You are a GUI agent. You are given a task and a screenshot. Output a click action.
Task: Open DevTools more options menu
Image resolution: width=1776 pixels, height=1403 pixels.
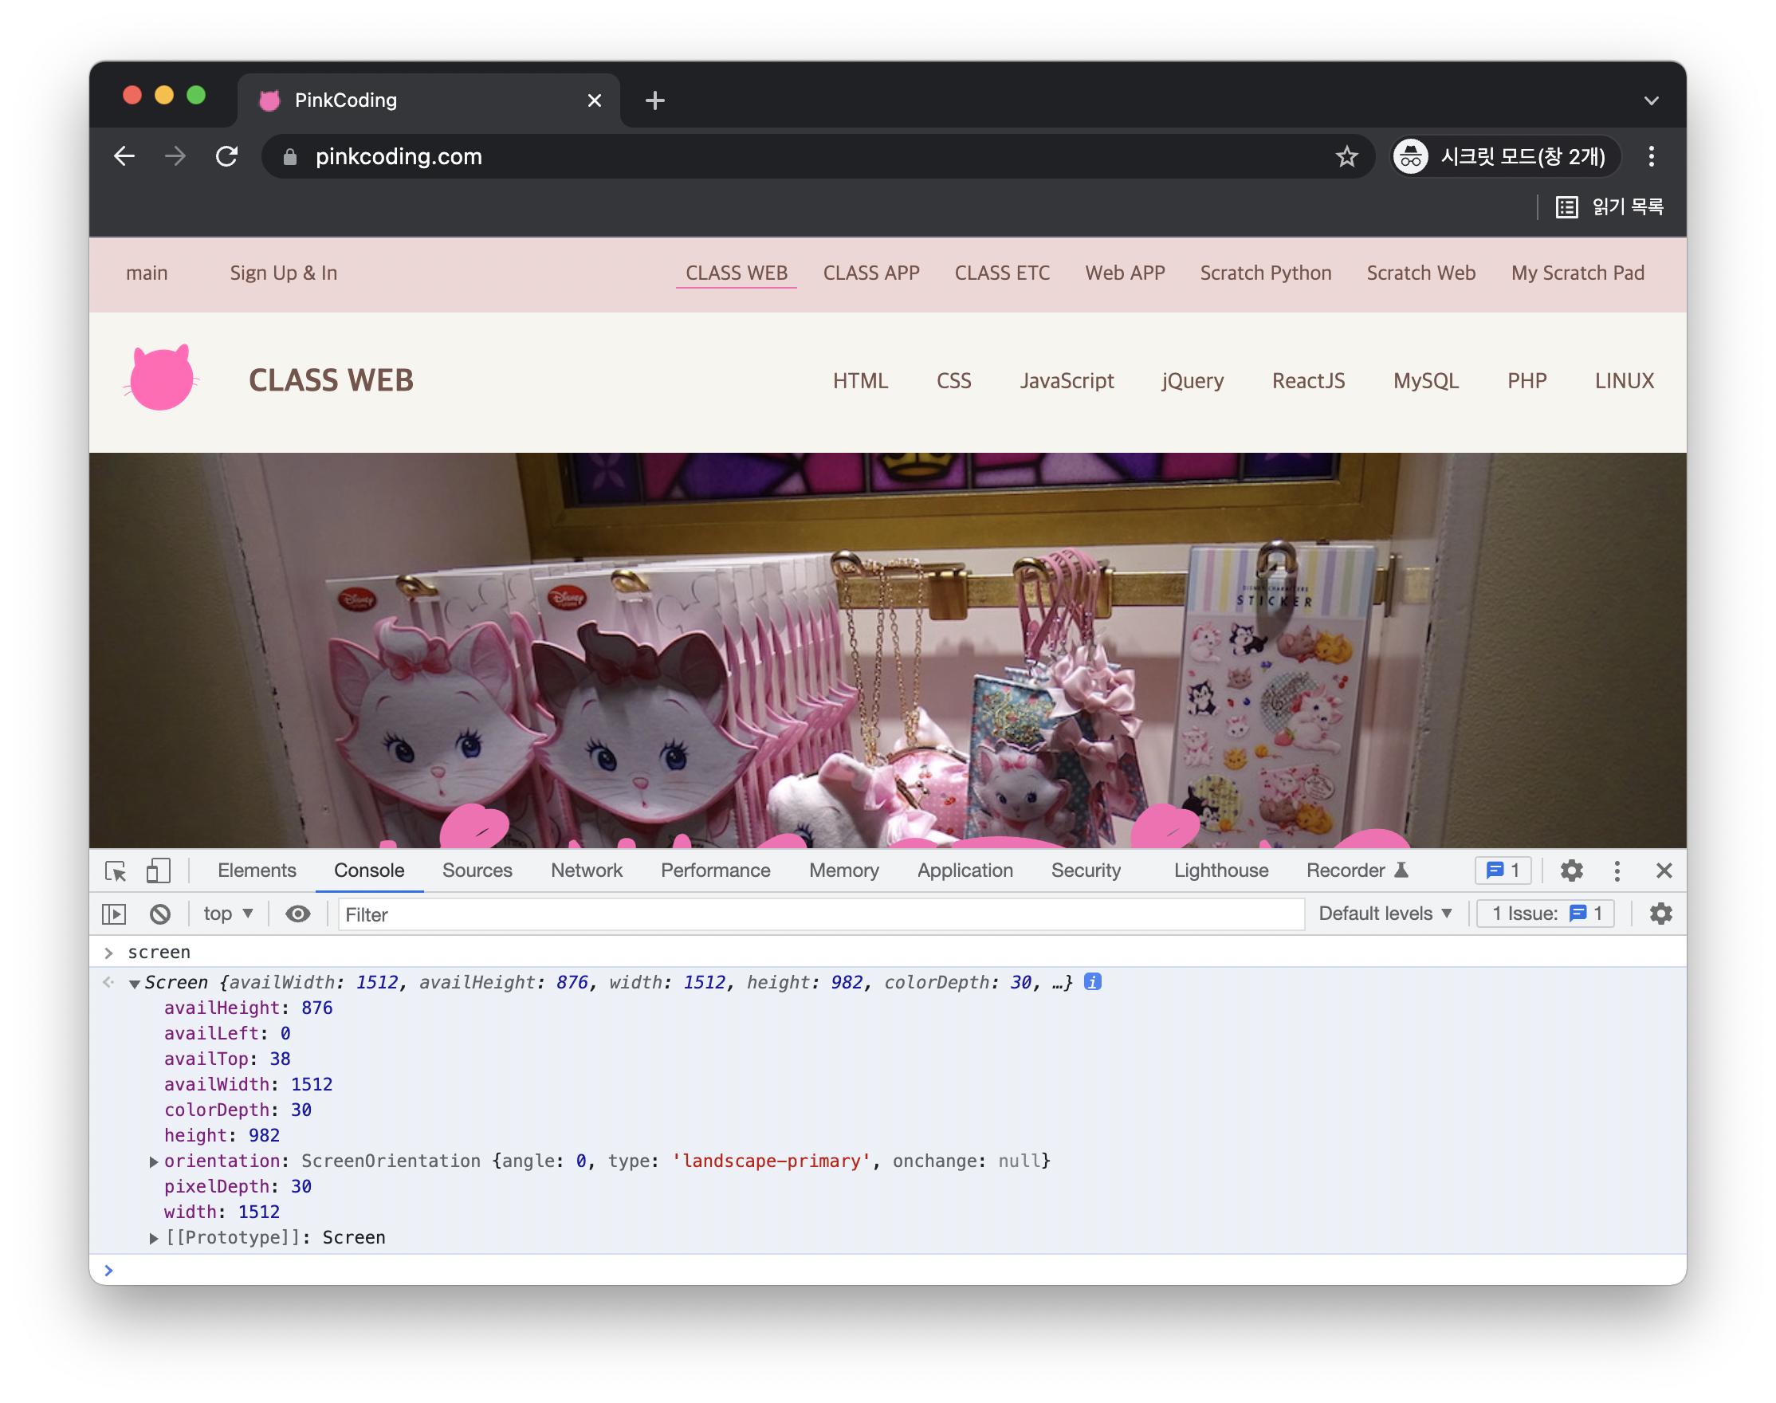(1617, 870)
